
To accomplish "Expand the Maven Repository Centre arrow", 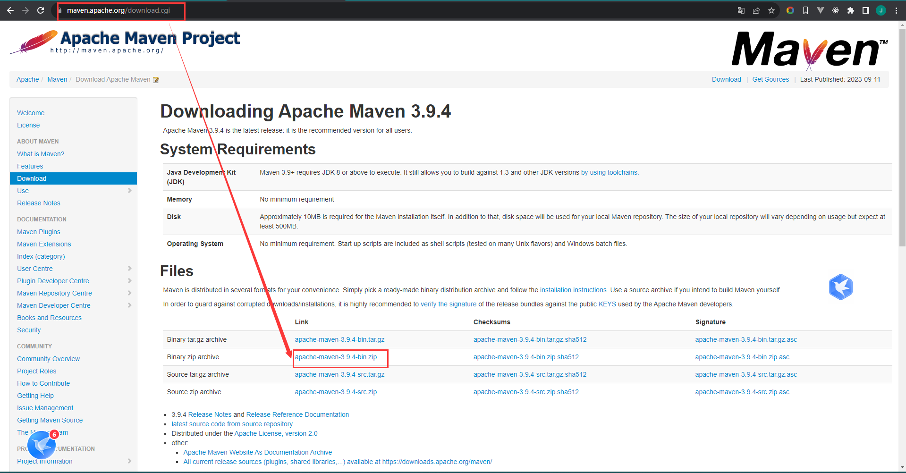I will click(129, 293).
